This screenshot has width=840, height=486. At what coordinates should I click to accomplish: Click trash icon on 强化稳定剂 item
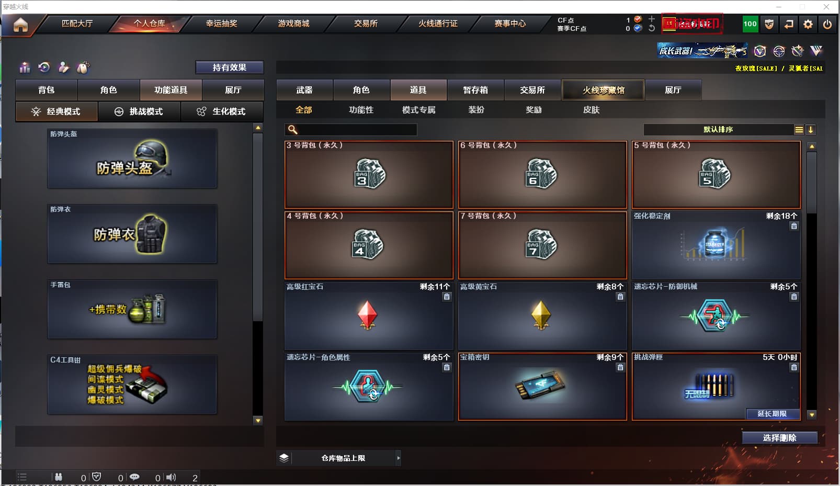coord(794,226)
